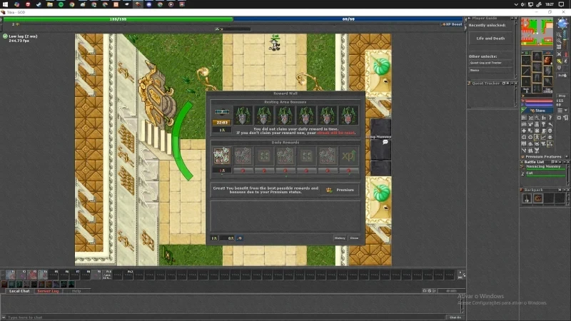
Task: Open the Windows notification center
Action: tap(561, 4)
